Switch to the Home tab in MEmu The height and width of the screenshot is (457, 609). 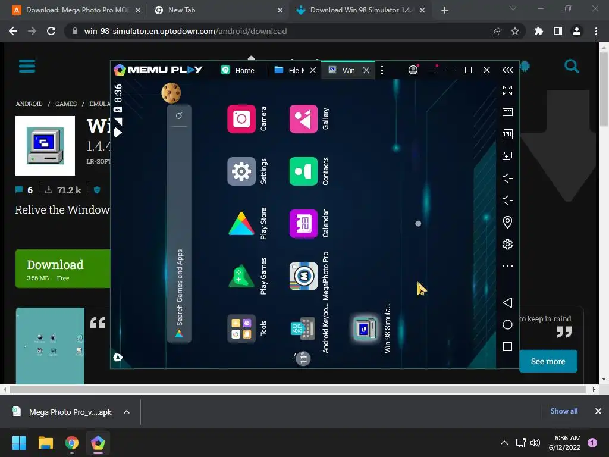238,70
